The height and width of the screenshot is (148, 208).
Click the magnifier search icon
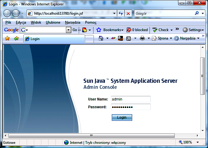click(x=197, y=13)
